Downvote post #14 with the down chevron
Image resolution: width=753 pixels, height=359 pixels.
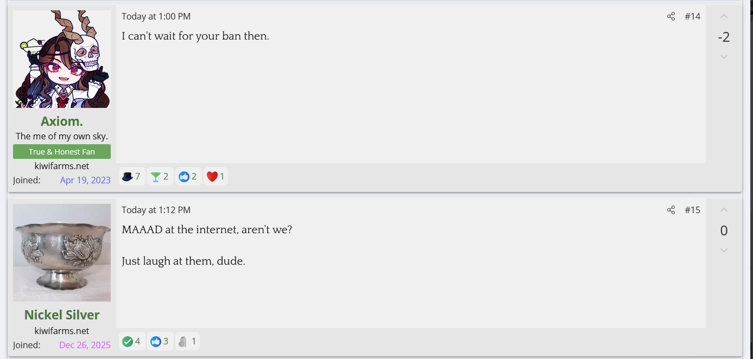click(724, 56)
